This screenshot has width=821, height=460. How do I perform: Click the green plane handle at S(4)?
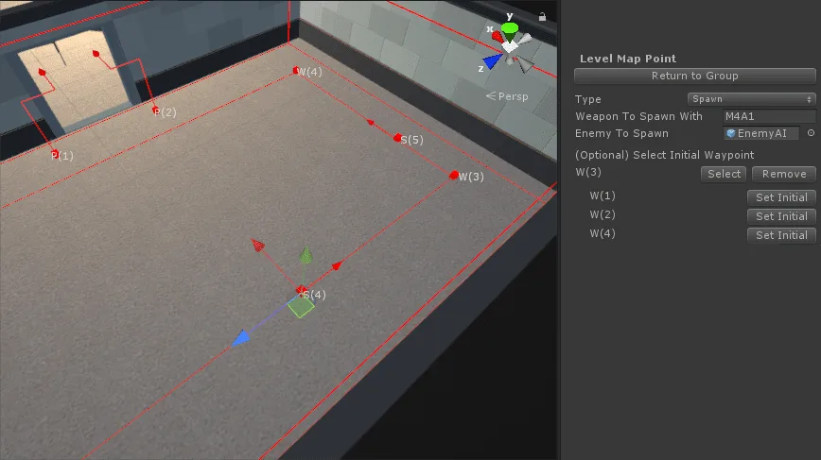pos(301,306)
